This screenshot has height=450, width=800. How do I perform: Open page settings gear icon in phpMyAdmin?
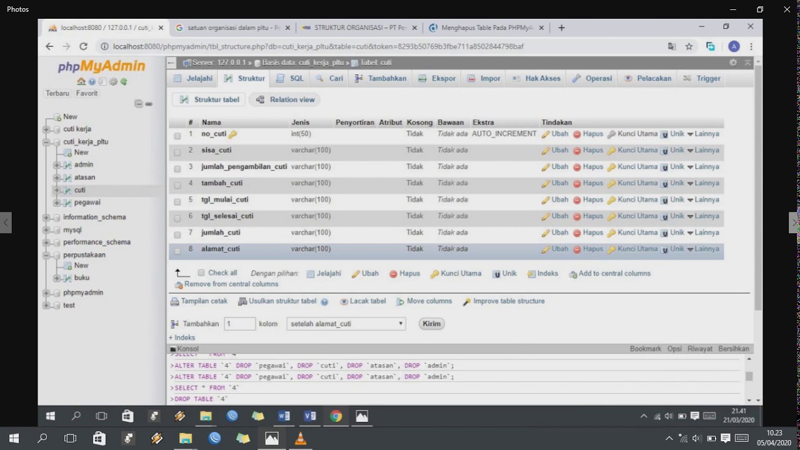click(733, 62)
